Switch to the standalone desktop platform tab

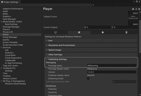tap(56, 32)
